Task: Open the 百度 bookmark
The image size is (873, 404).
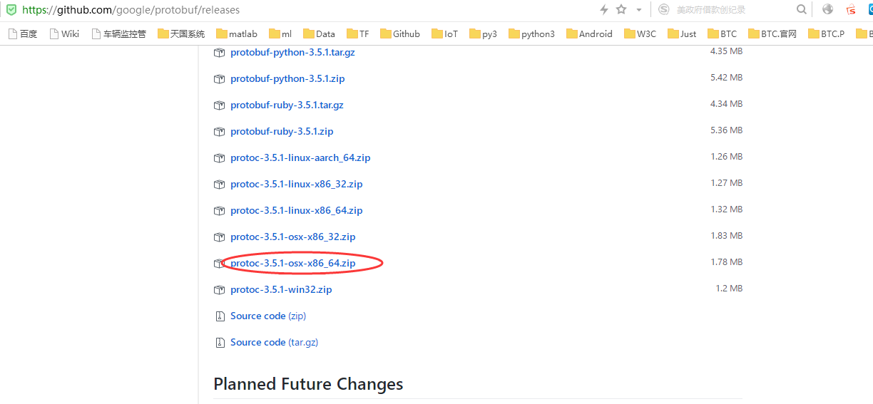Action: (23, 33)
